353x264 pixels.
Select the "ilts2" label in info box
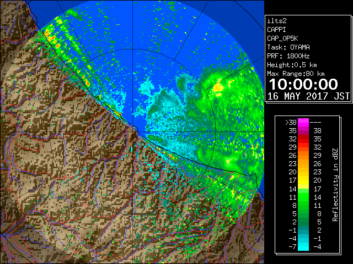[277, 21]
